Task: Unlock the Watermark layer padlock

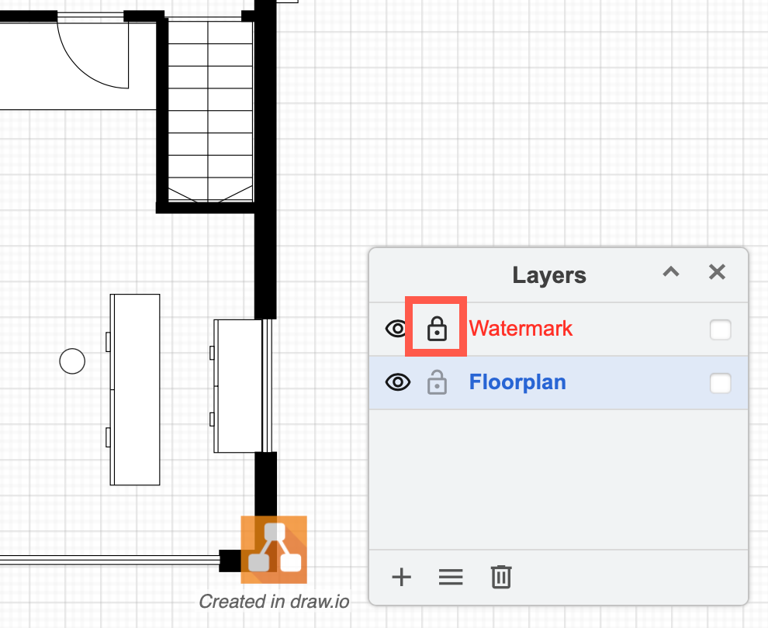Action: click(437, 328)
